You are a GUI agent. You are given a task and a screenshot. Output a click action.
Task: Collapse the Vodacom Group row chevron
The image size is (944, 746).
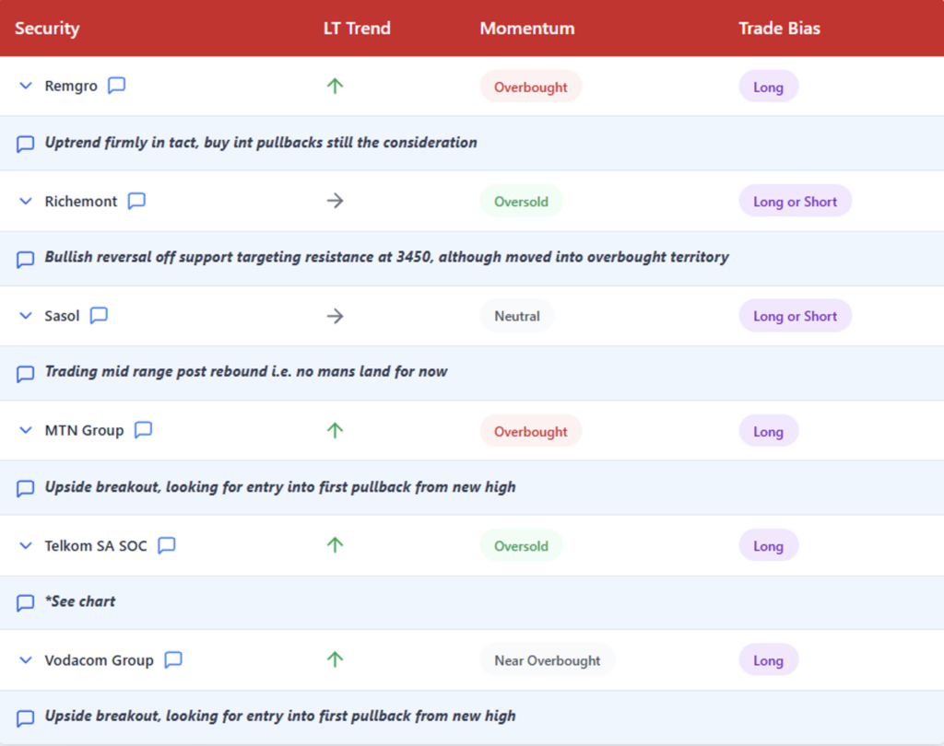tap(26, 660)
